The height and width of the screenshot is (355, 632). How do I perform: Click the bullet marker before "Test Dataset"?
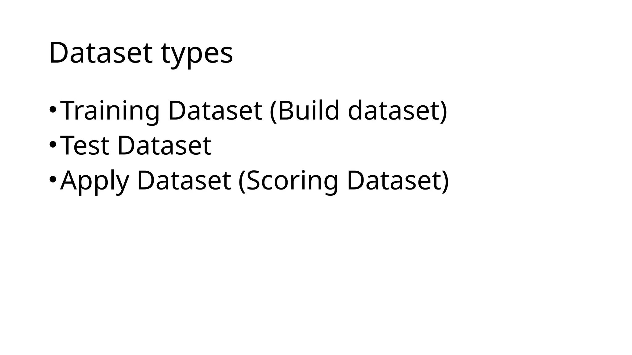tap(52, 144)
